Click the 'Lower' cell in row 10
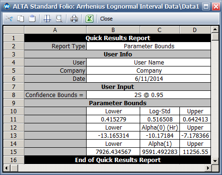This screenshot has width=222, height=175. [113, 111]
